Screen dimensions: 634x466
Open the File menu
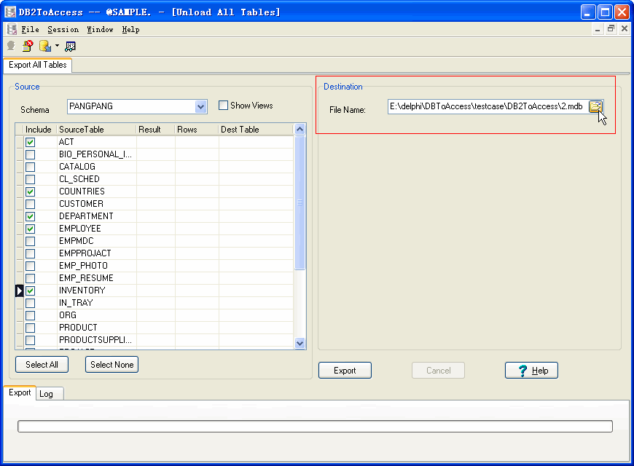[x=31, y=30]
